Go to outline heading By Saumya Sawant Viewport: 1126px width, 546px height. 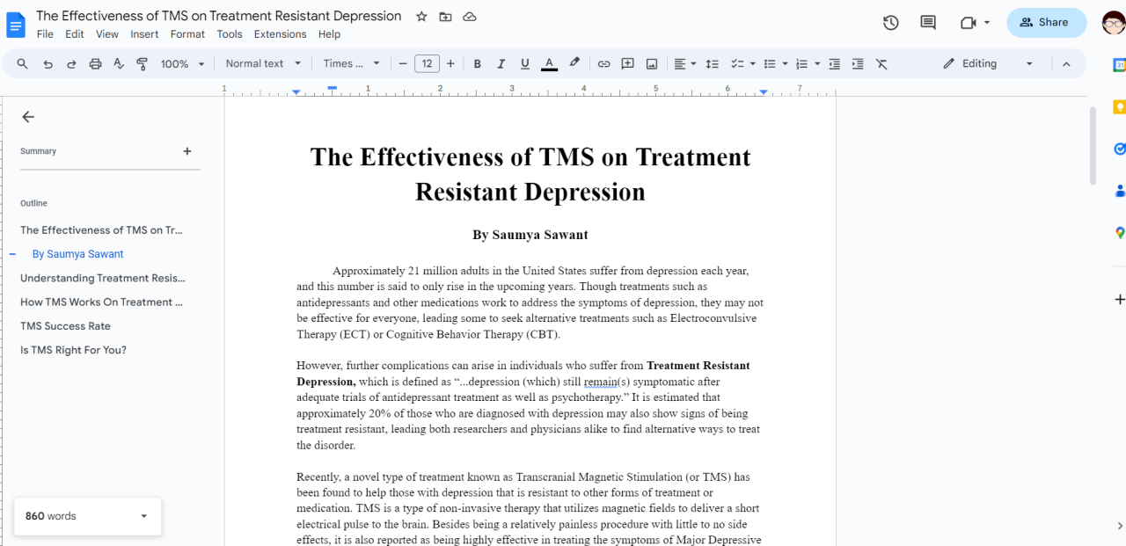[x=77, y=254]
